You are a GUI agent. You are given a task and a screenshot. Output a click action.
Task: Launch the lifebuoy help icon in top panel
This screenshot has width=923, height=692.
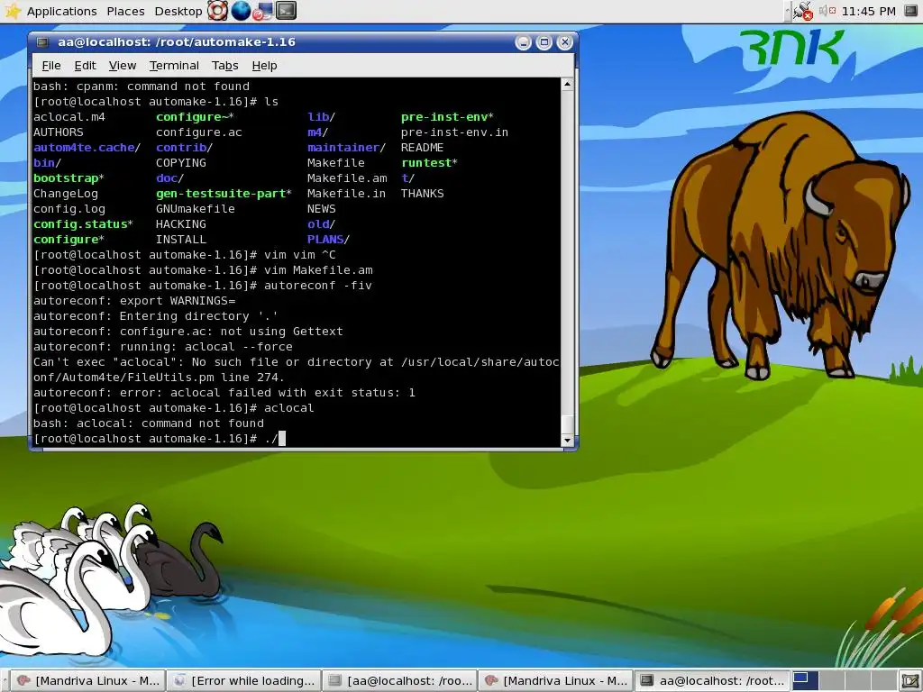[218, 11]
